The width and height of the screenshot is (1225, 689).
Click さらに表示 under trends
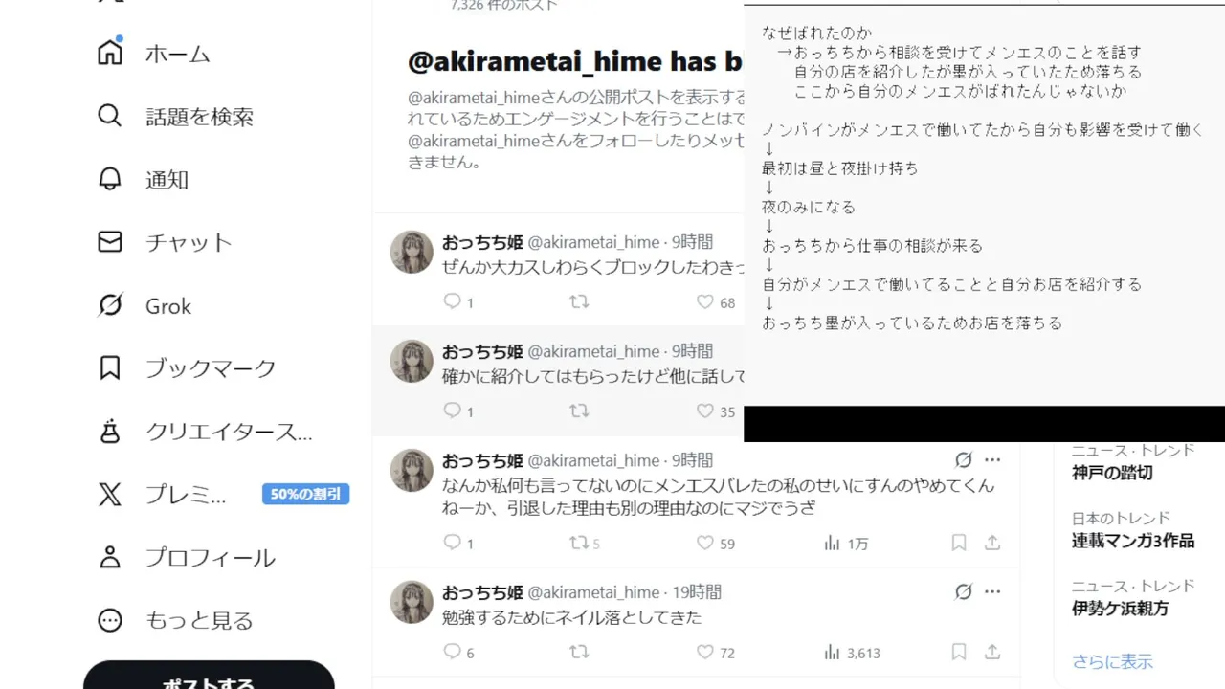[1112, 661]
